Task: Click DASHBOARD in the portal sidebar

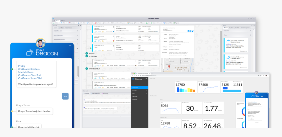Action: pos(140,88)
